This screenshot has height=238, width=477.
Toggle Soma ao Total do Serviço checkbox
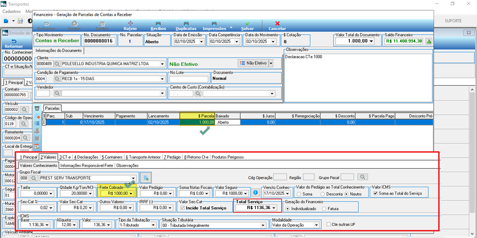click(375, 193)
